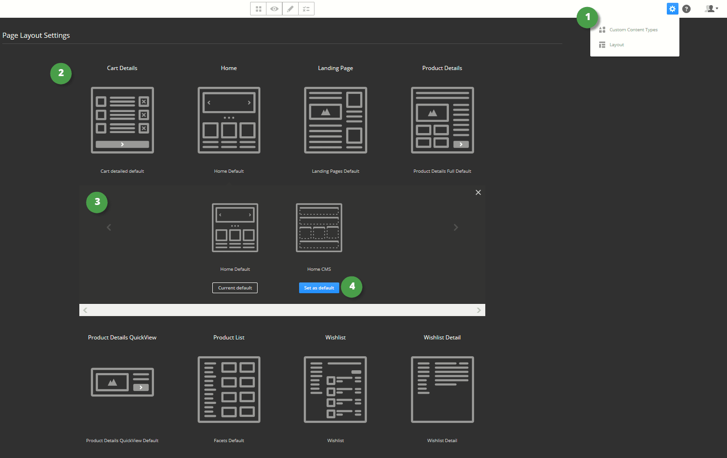Click the Product Details Full Default label

tap(442, 171)
